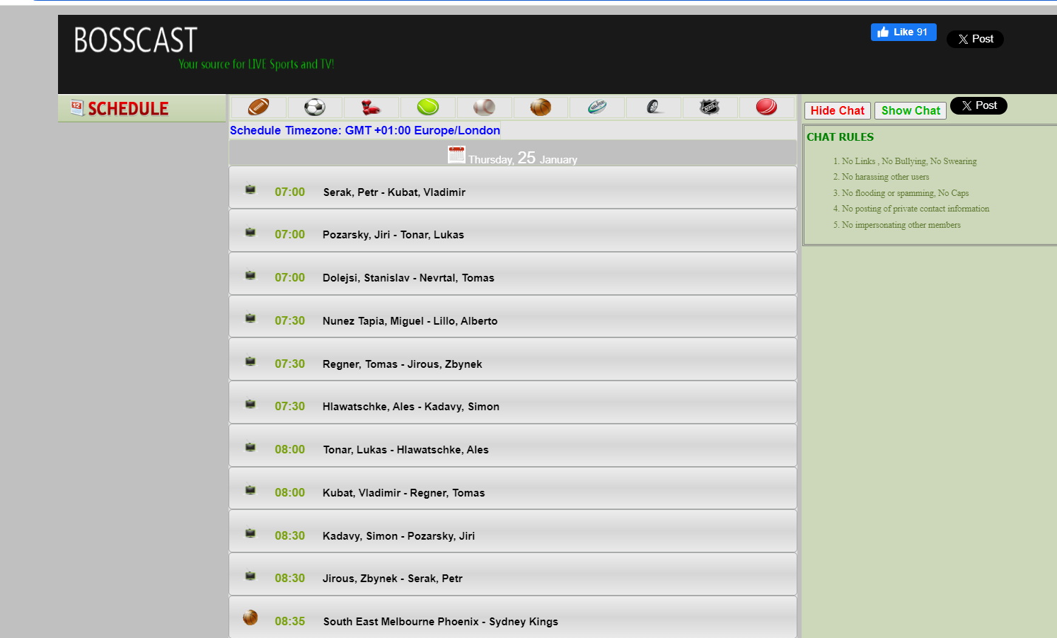Open 07:00 Dolejsi, Stanislav - Nevrtal, Tomas match
The width and height of the screenshot is (1057, 638).
tap(513, 274)
